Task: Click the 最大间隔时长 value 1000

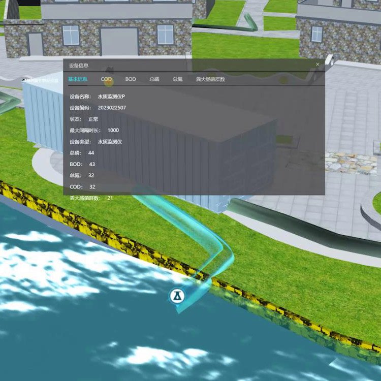Action: (x=113, y=130)
